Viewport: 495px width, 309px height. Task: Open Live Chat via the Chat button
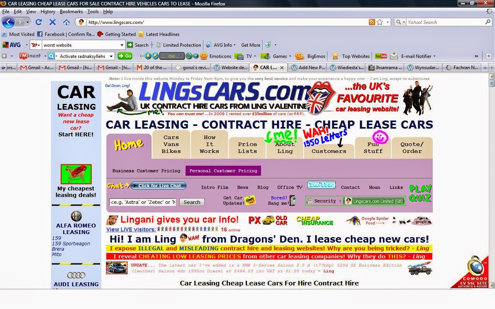coord(158,185)
